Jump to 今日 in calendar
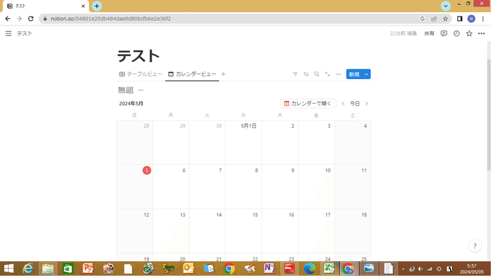Viewport: 491px width, 276px height. point(355,104)
